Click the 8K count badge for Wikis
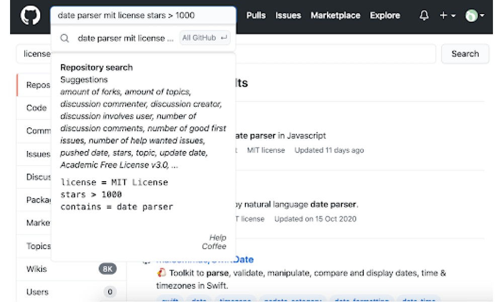 tap(108, 269)
